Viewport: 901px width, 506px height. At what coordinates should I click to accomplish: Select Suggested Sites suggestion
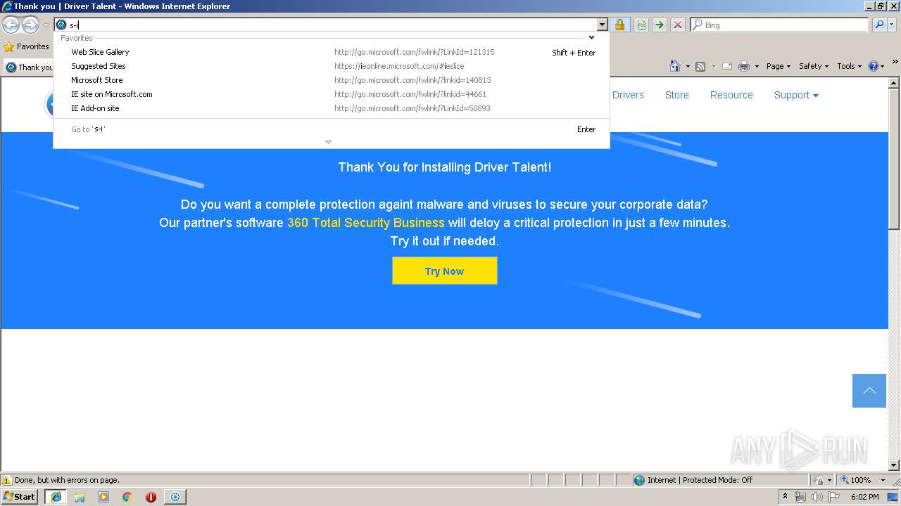click(x=332, y=66)
